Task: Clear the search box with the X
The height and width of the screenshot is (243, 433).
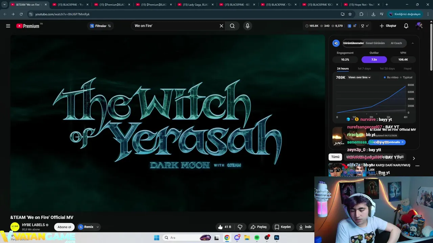Action: click(x=222, y=26)
